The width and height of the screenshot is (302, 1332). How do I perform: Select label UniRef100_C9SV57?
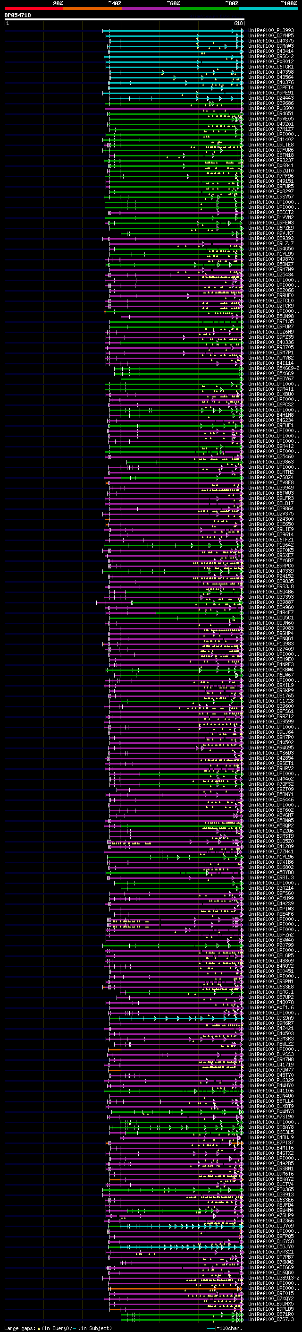click(x=271, y=197)
